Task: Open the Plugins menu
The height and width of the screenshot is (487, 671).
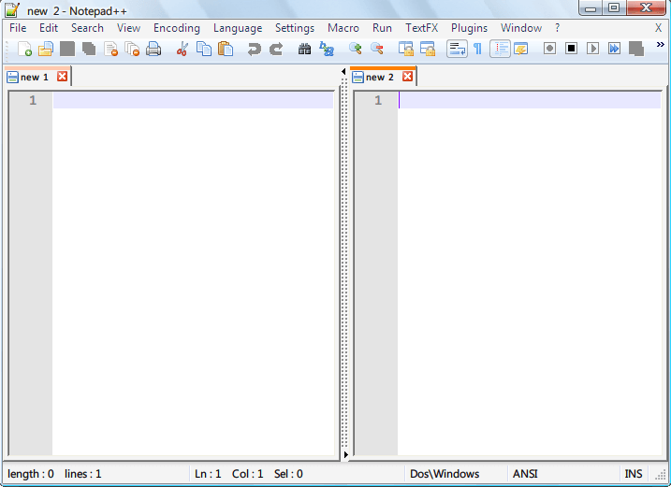Action: 469,28
